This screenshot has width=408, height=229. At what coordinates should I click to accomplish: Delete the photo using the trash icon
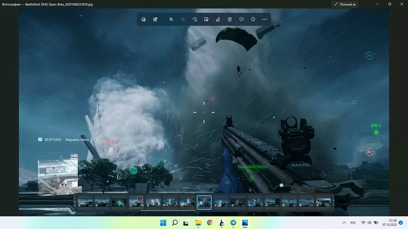pyautogui.click(x=230, y=20)
